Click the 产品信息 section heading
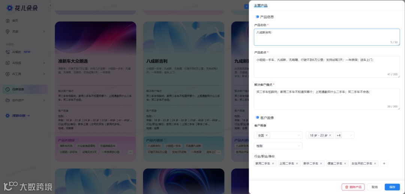 click(267, 17)
